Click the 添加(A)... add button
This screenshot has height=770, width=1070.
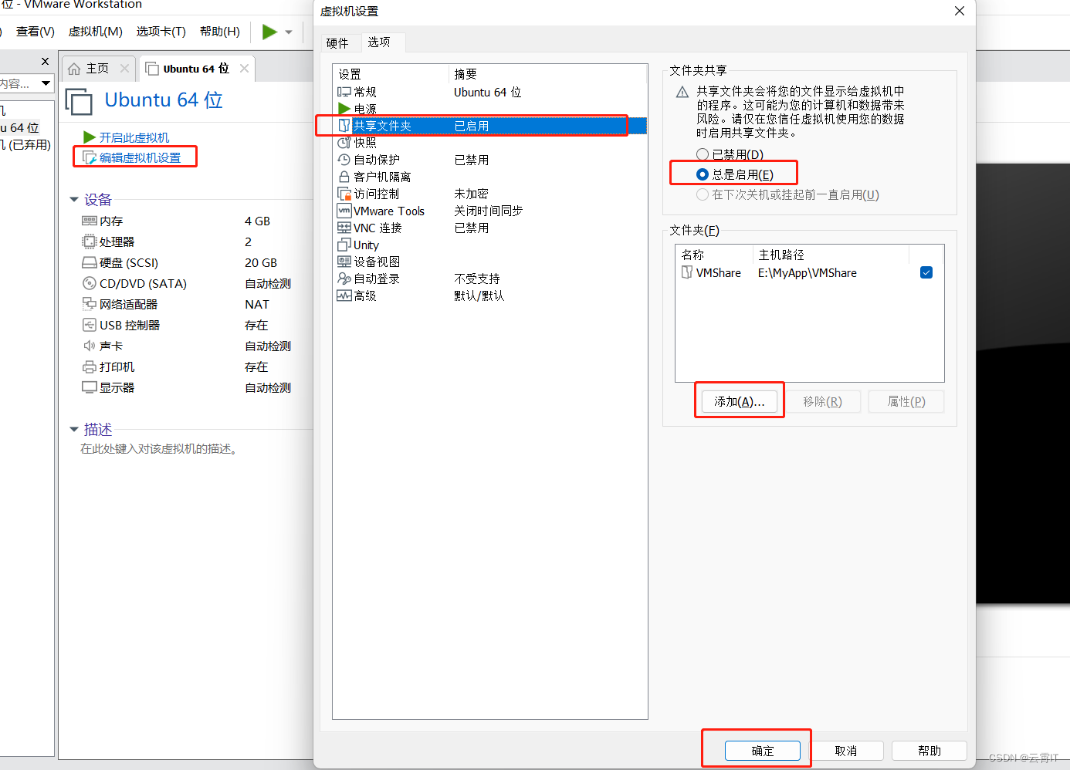click(x=739, y=401)
